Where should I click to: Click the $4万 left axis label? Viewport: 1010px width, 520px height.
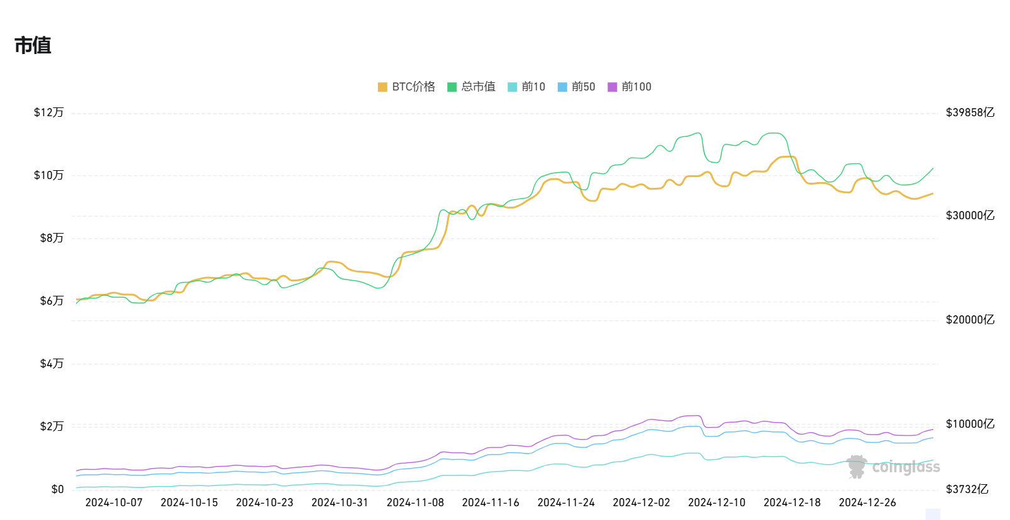52,364
